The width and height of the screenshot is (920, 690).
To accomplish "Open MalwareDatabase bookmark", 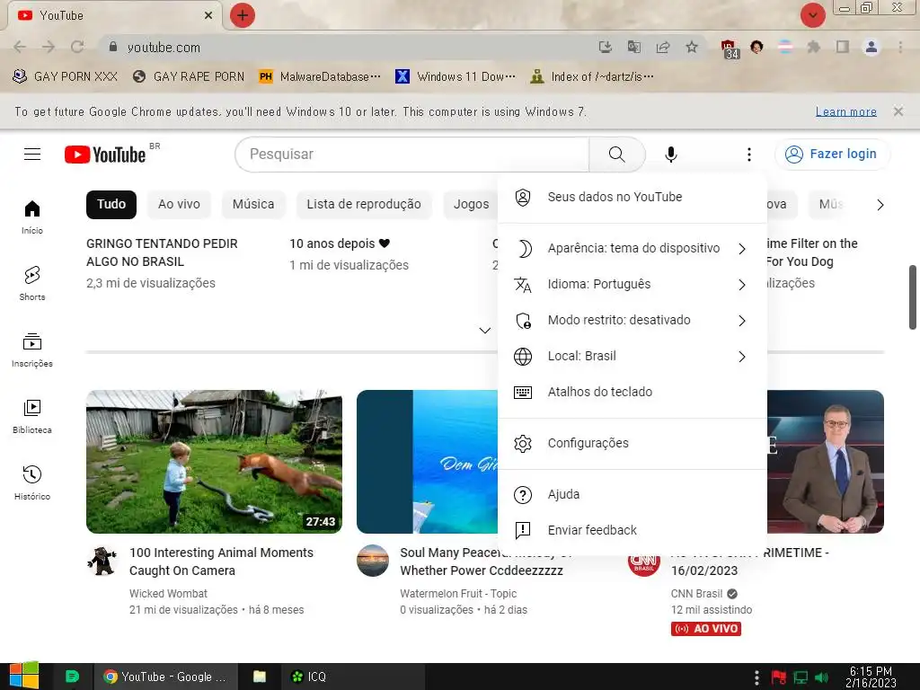I will 321,76.
